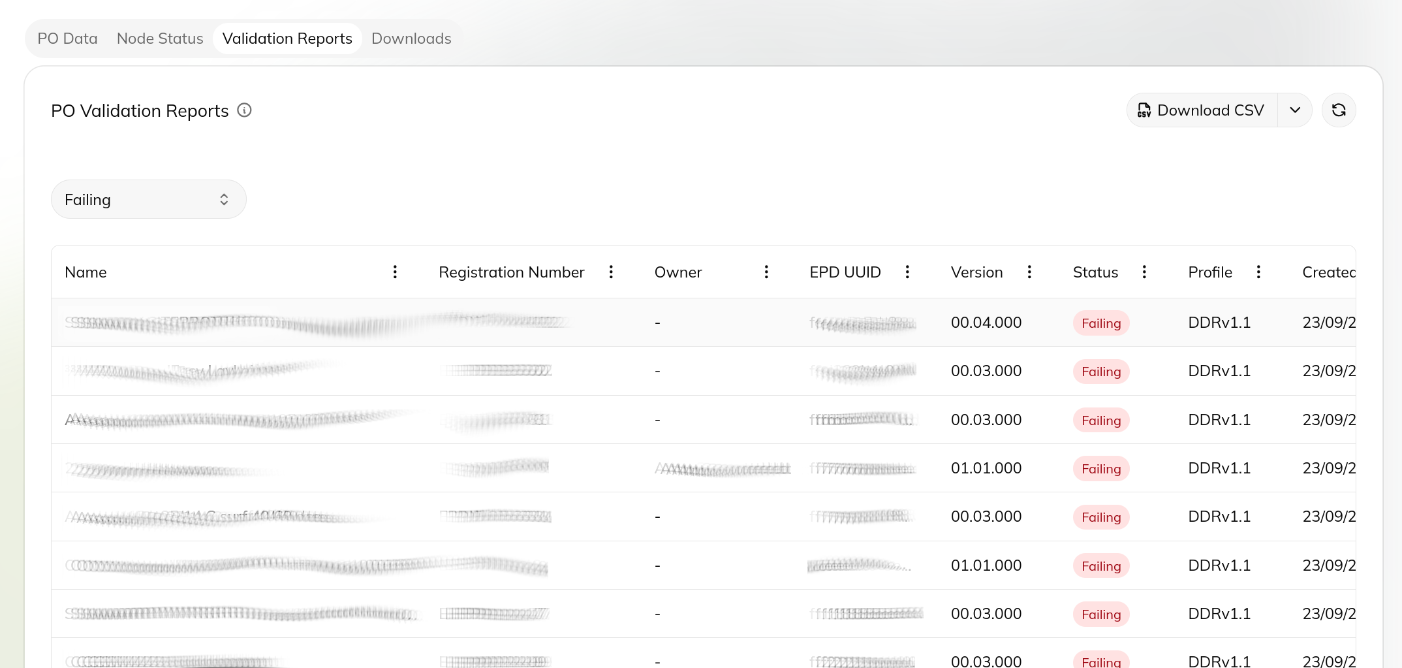Click the Failing badge in the 00.04.000 row
The height and width of the screenshot is (668, 1402).
pos(1101,323)
